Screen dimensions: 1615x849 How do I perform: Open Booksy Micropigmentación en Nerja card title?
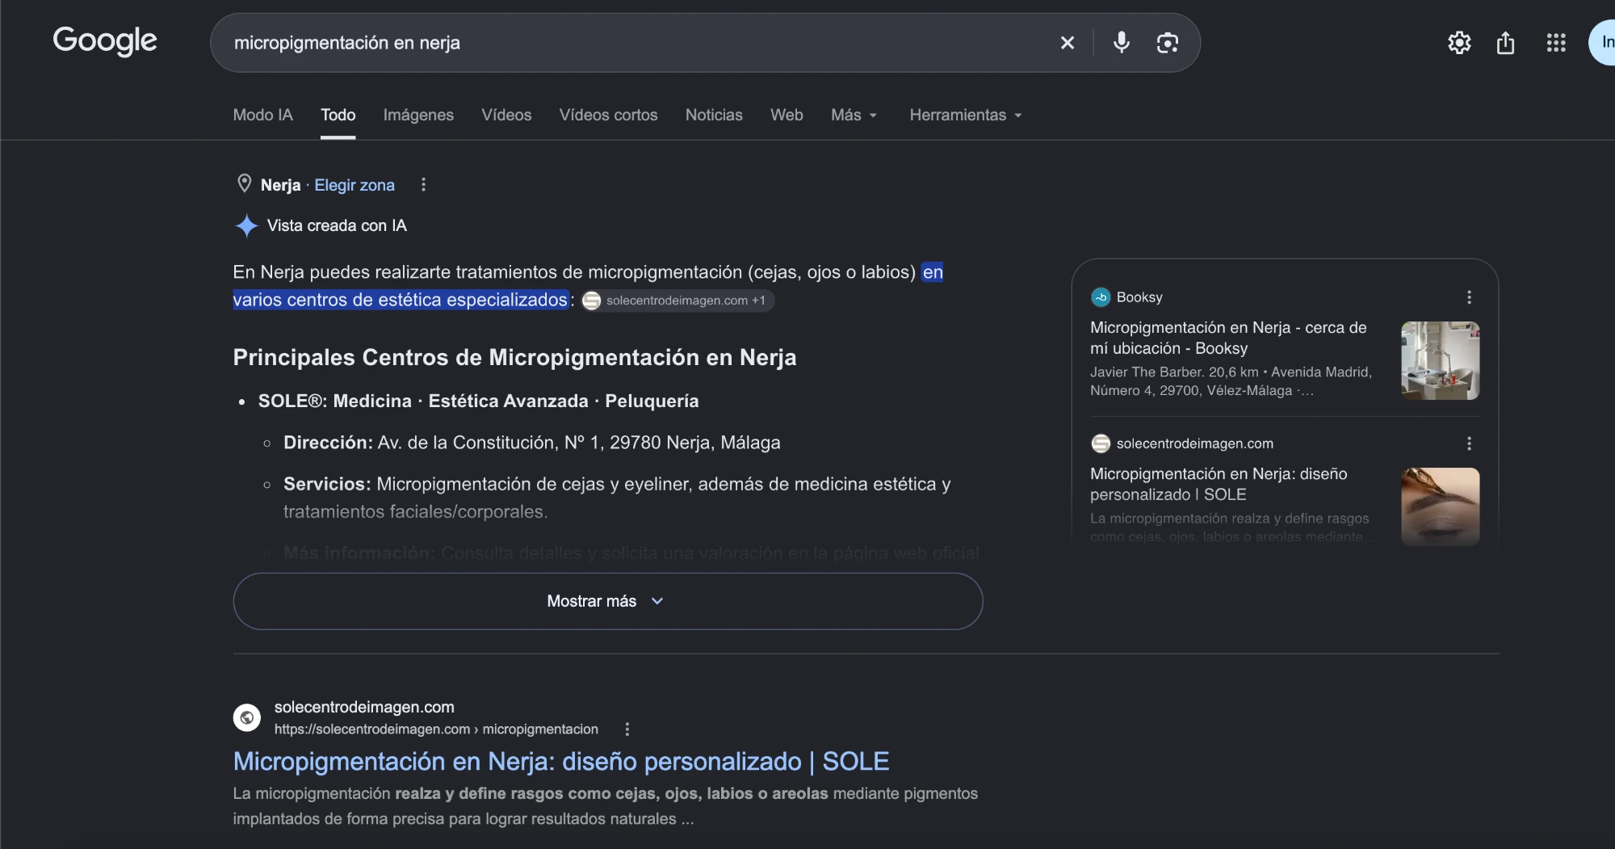[x=1228, y=338]
